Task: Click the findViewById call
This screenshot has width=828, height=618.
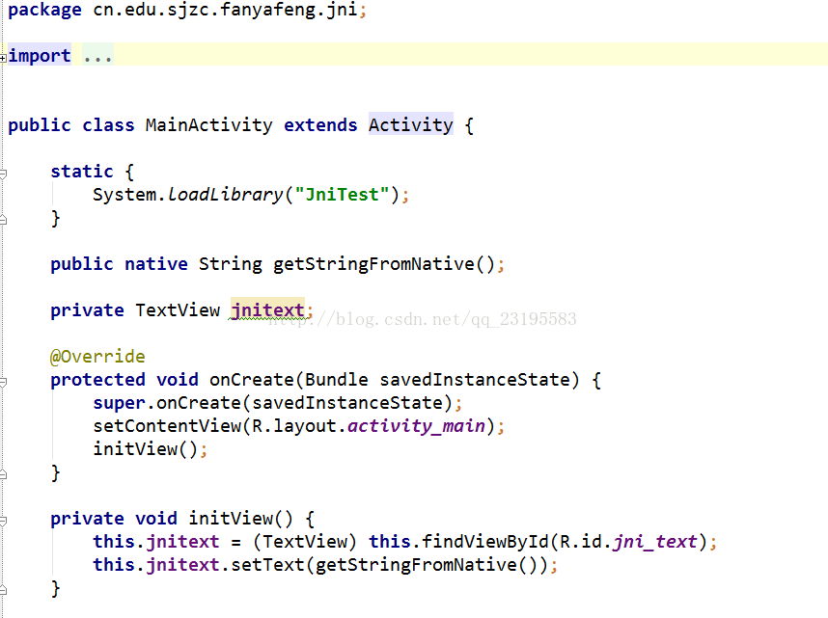Action: (484, 542)
